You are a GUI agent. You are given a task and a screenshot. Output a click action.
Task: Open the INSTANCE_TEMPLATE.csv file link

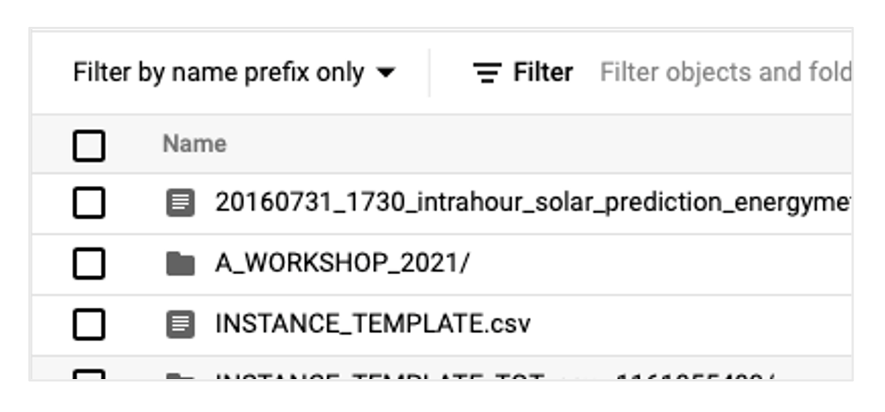click(372, 324)
